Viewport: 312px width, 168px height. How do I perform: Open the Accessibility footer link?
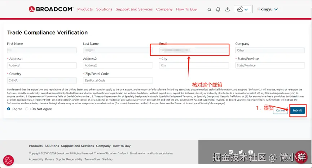pos(36,159)
